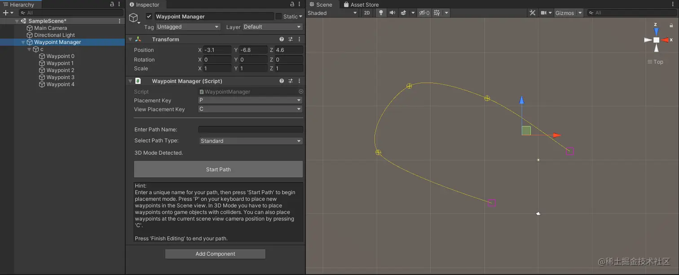The width and height of the screenshot is (679, 275).
Task: Click the camera settings icon in Scene toolbar
Action: (x=545, y=13)
